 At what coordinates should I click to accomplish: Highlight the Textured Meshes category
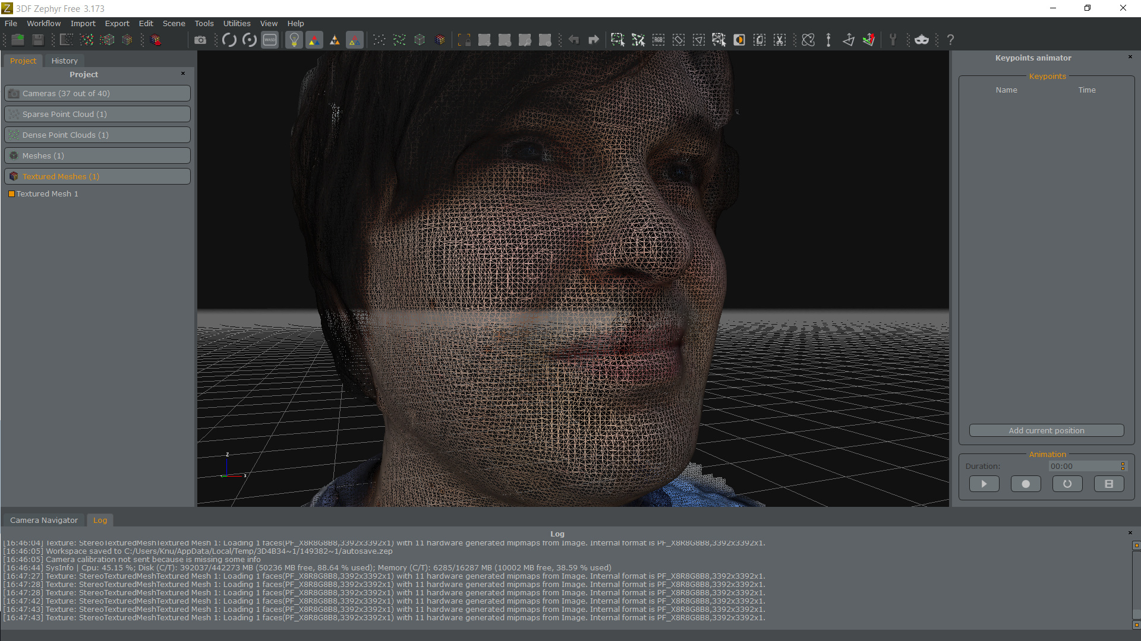coord(97,176)
